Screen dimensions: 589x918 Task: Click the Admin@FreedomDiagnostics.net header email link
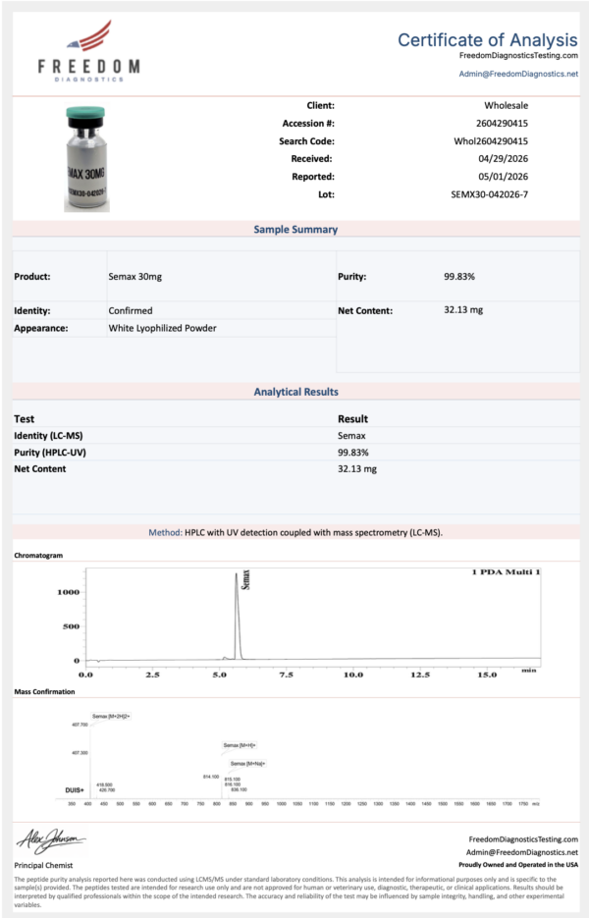coord(518,74)
